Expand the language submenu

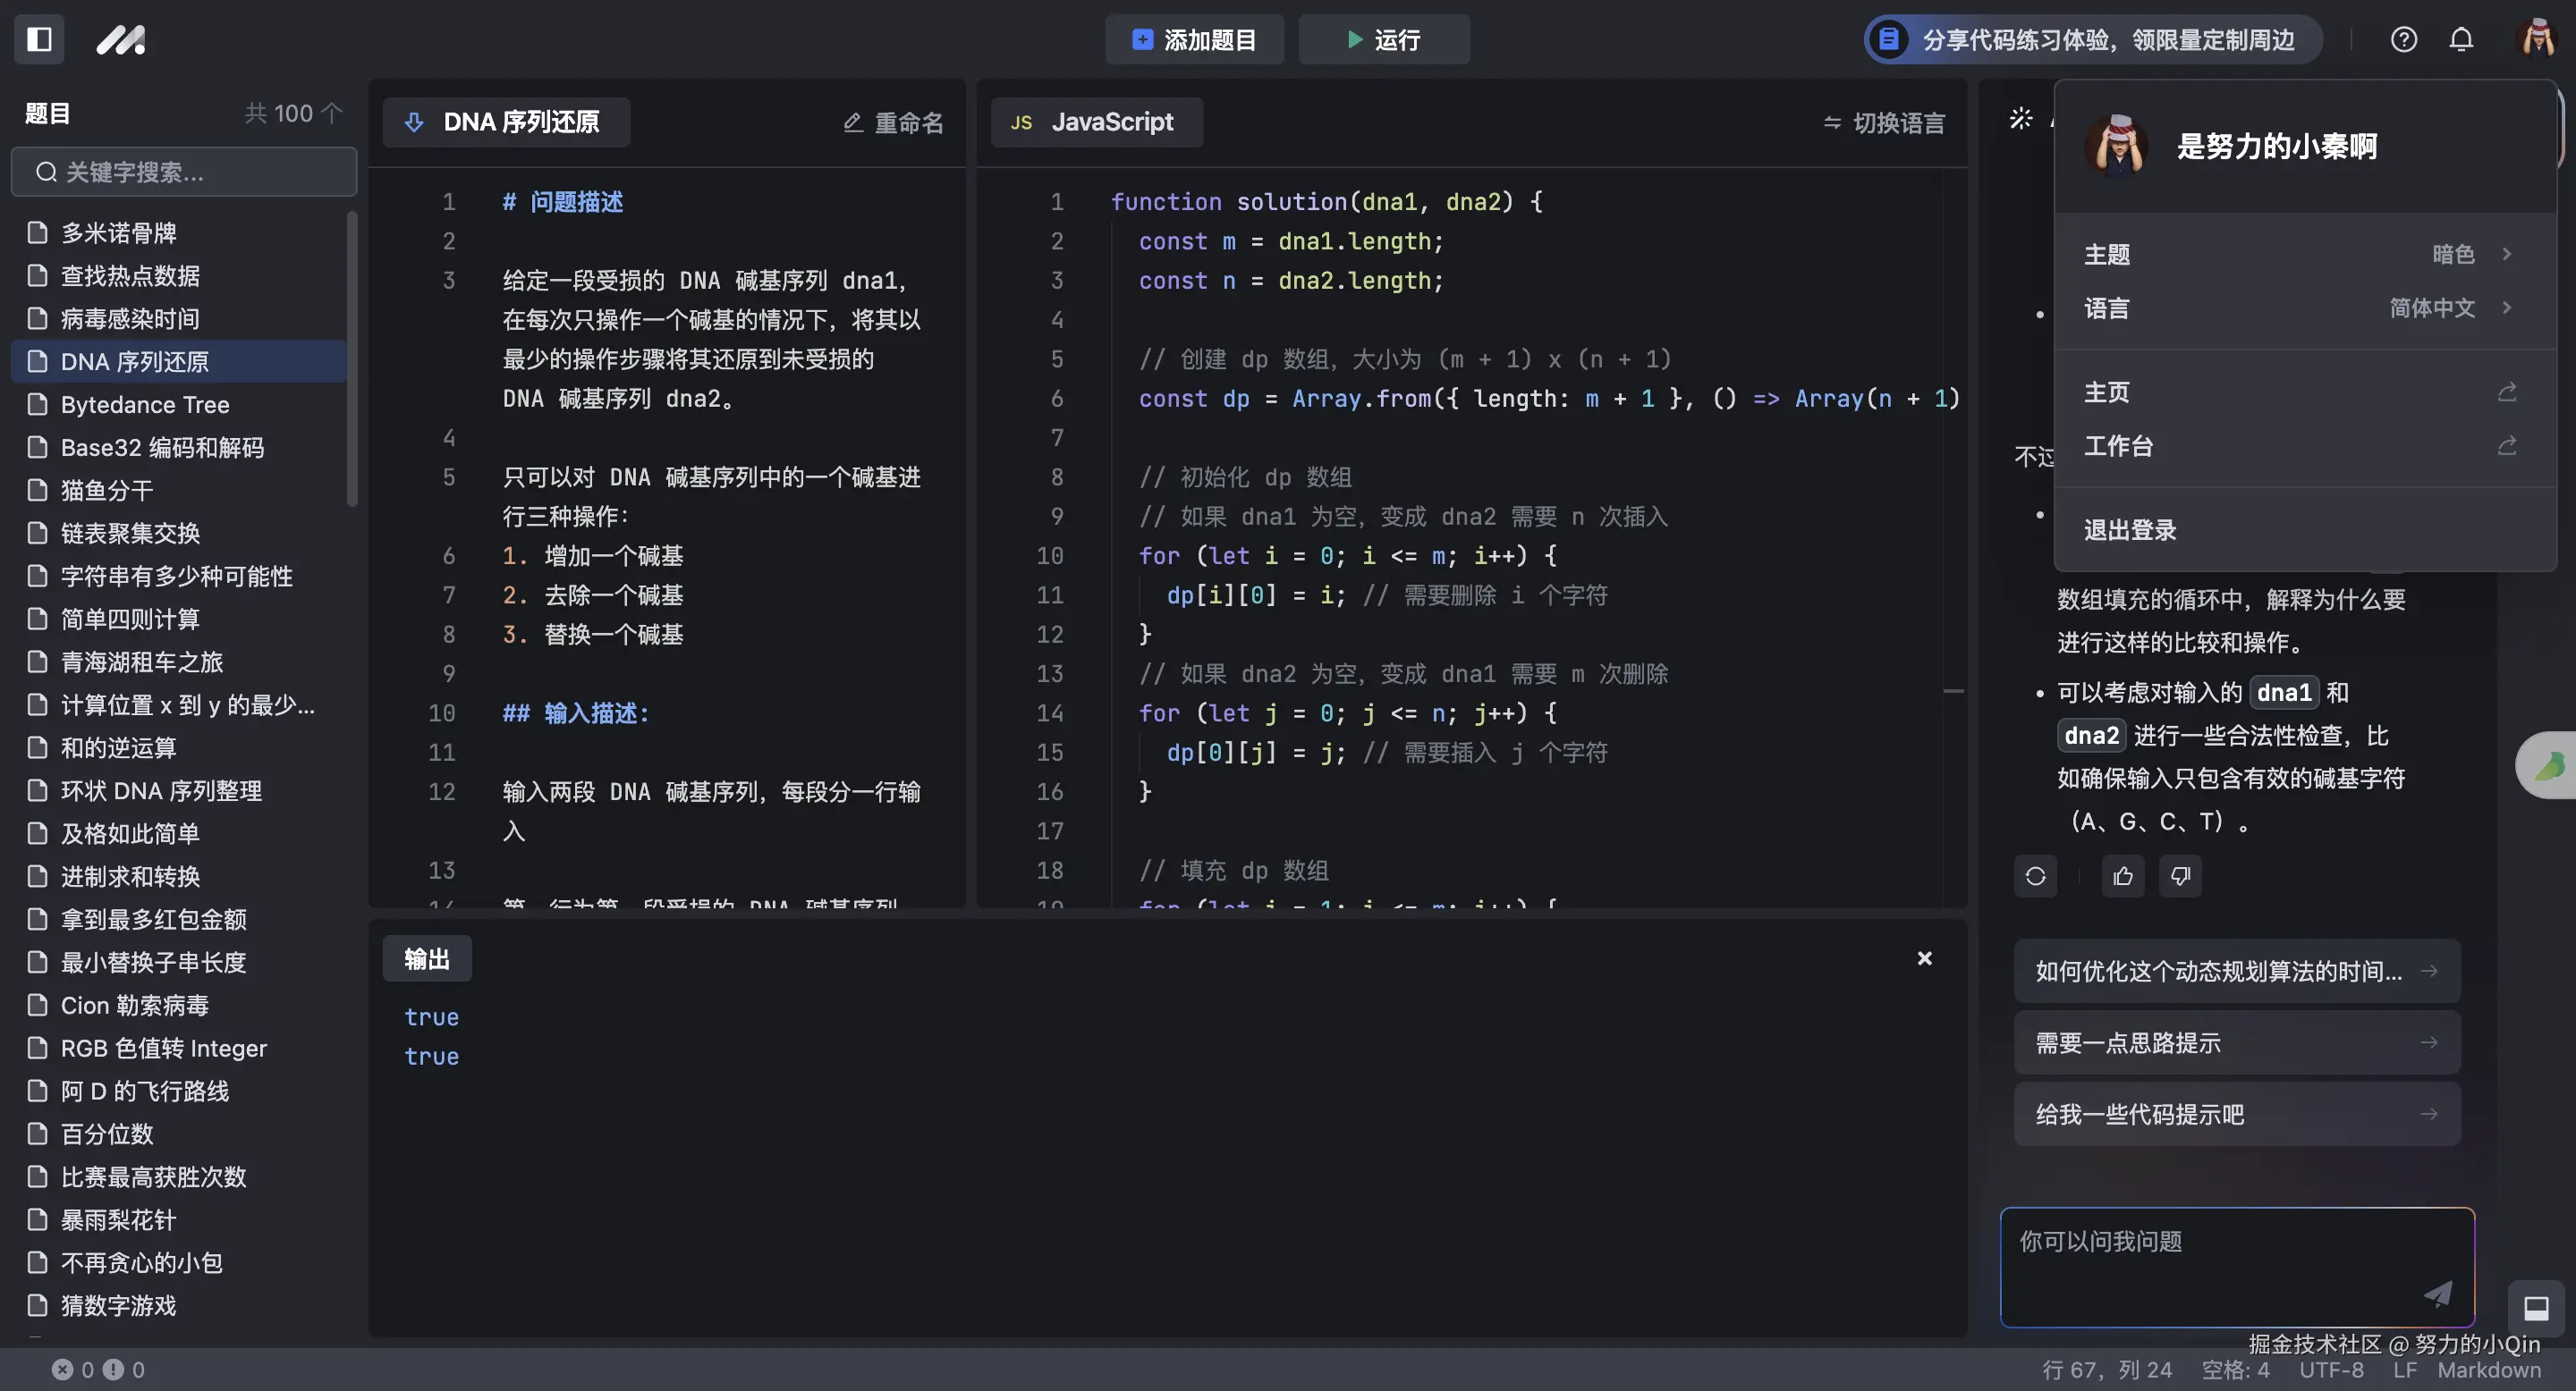coord(2300,308)
